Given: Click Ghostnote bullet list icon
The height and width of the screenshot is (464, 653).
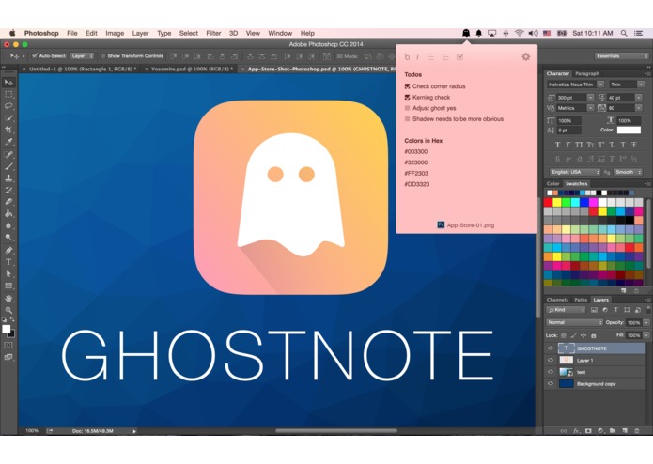Looking at the screenshot, I should [430, 57].
